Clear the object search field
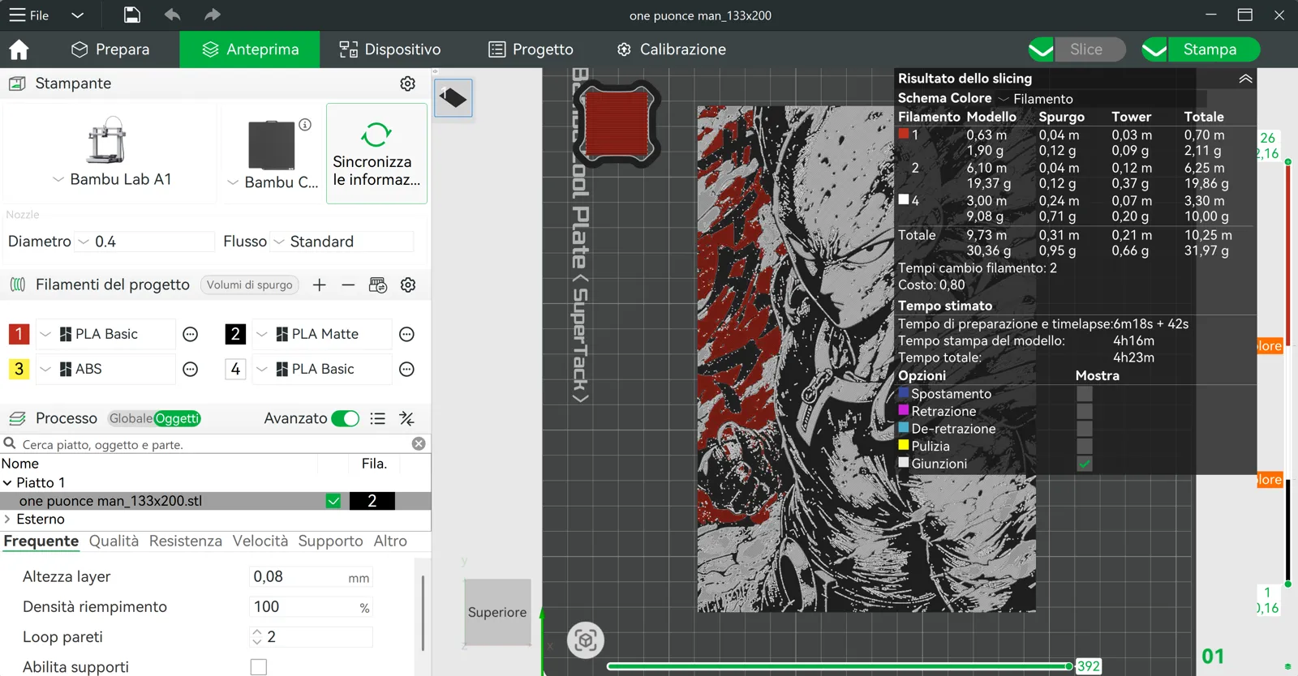 tap(419, 443)
